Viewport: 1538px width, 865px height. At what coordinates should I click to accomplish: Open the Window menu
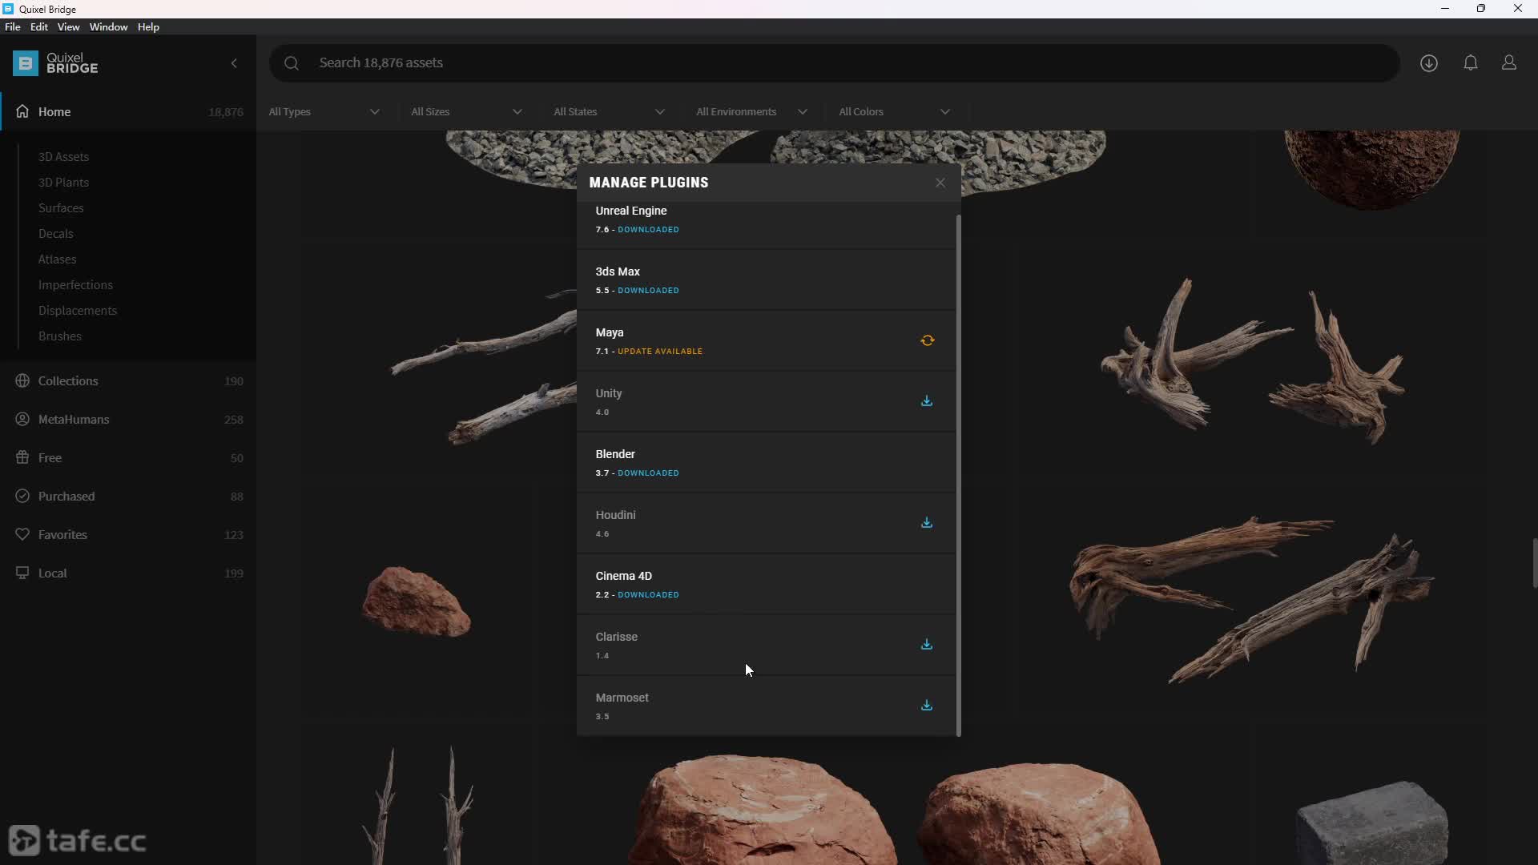109,27
